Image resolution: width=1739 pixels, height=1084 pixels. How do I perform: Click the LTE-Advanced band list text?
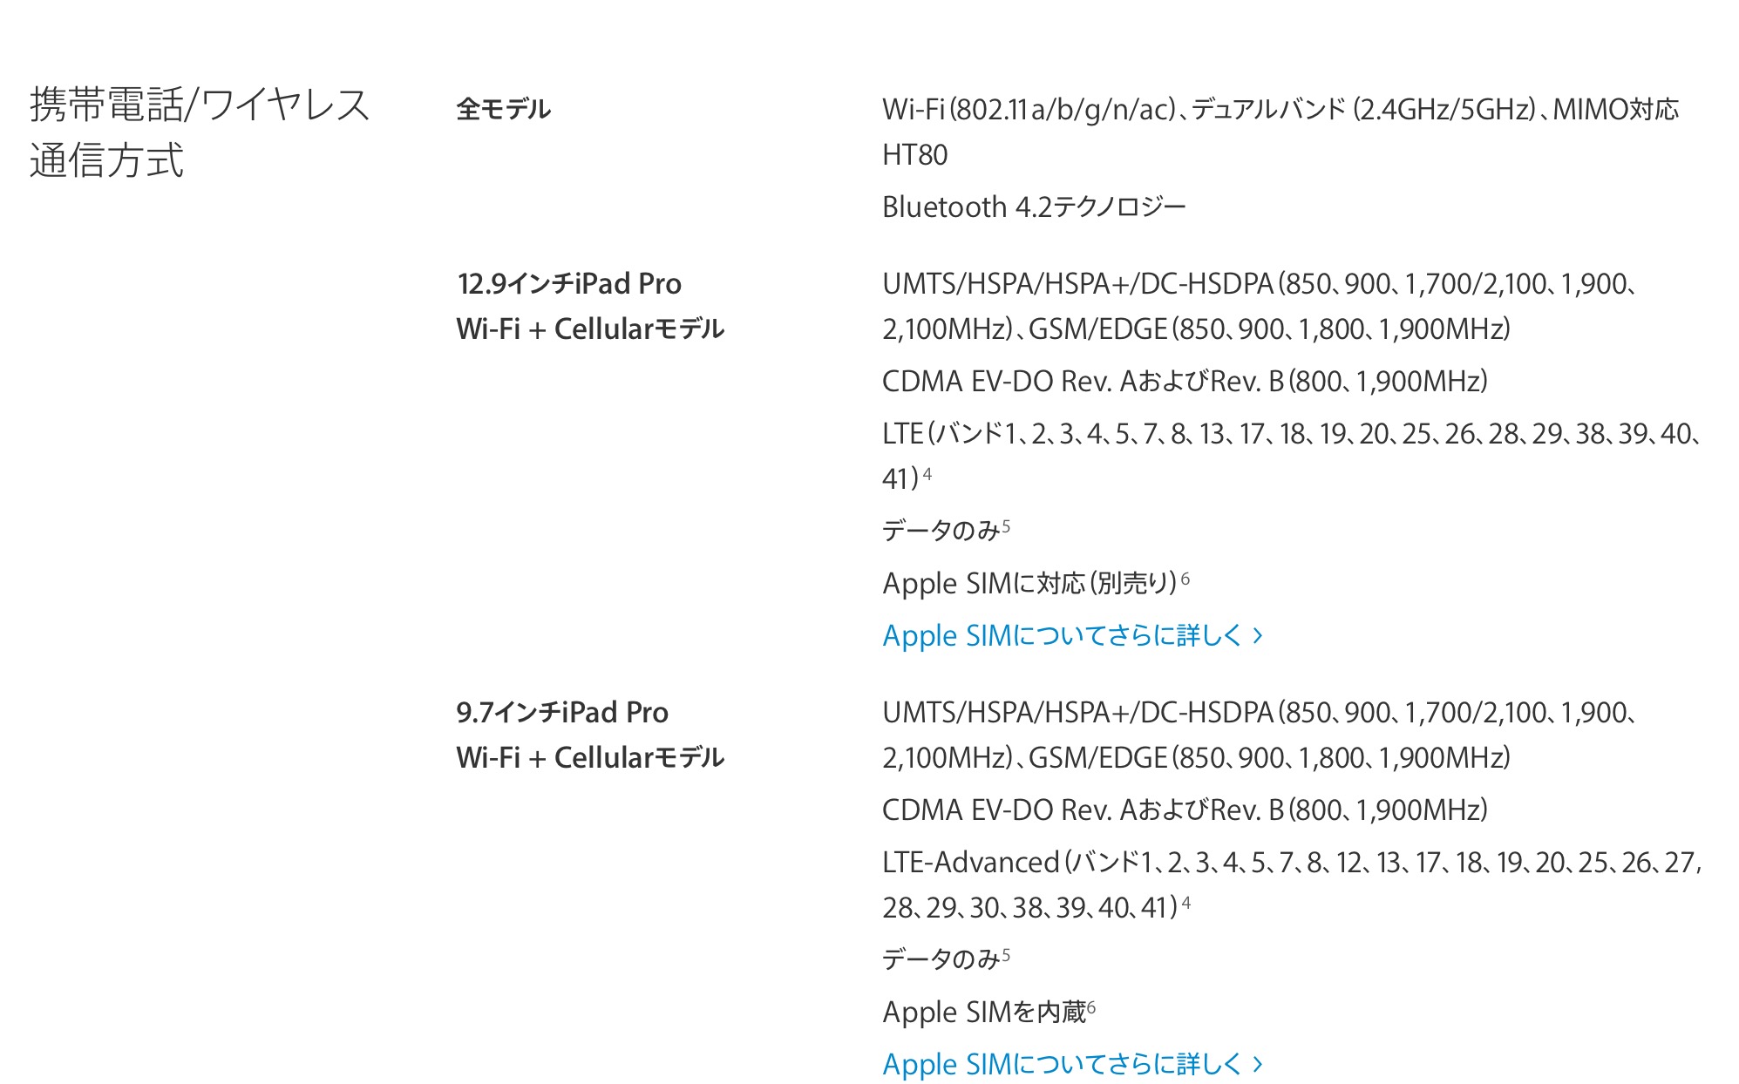[1290, 863]
